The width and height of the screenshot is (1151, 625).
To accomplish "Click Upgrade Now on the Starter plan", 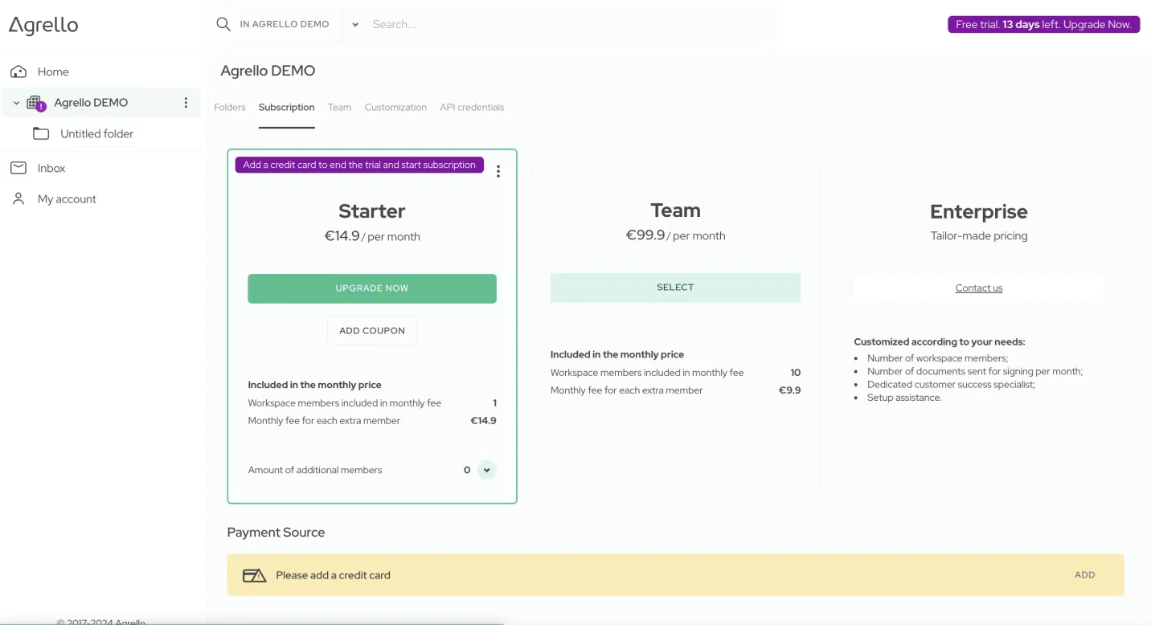I will pyautogui.click(x=371, y=288).
